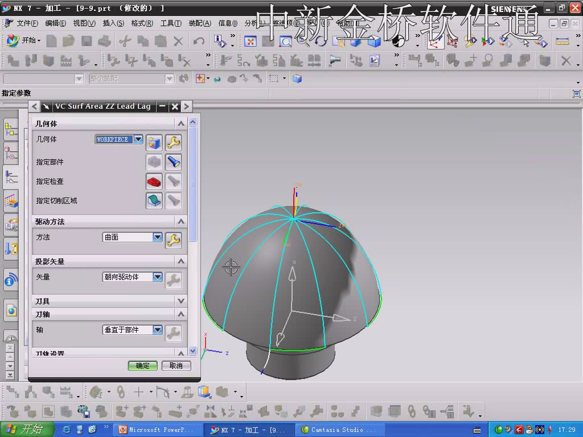Open the 信息(I) menu
This screenshot has width=583, height=437.
click(228, 23)
